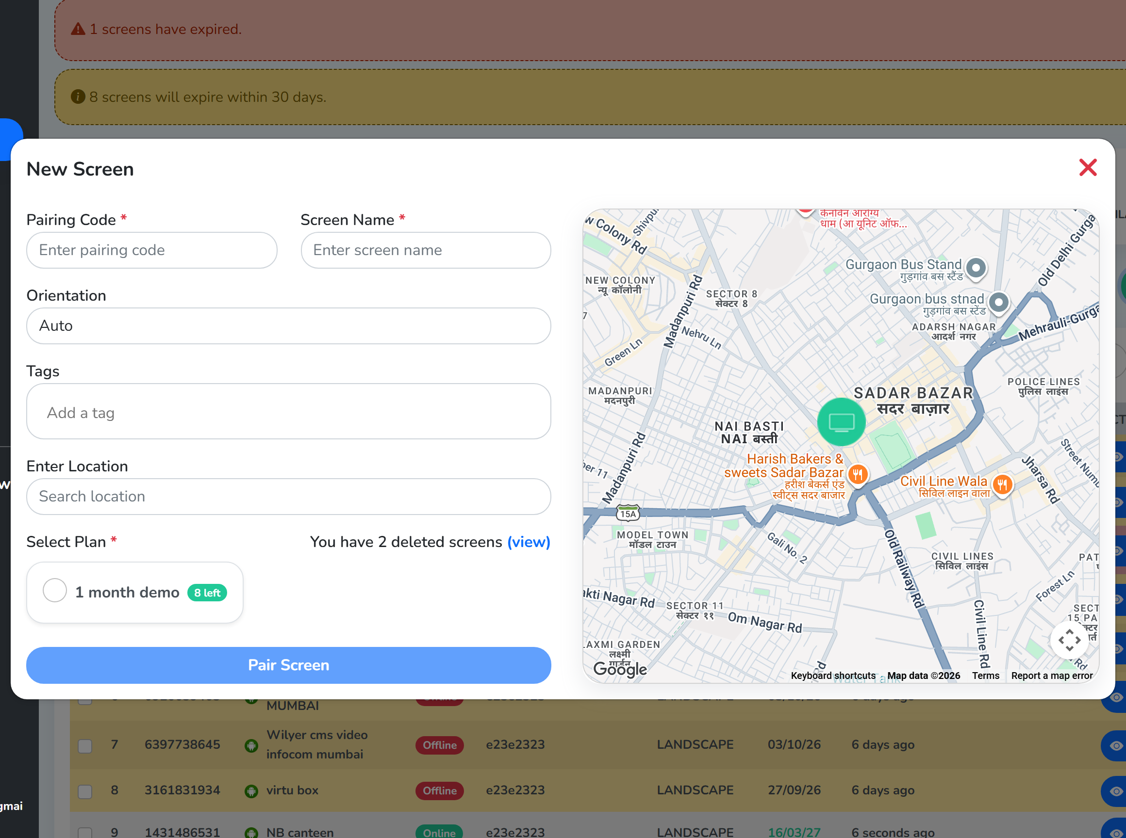Click expiry date 27/09/26 in table
This screenshot has width=1126, height=838.
coord(794,790)
